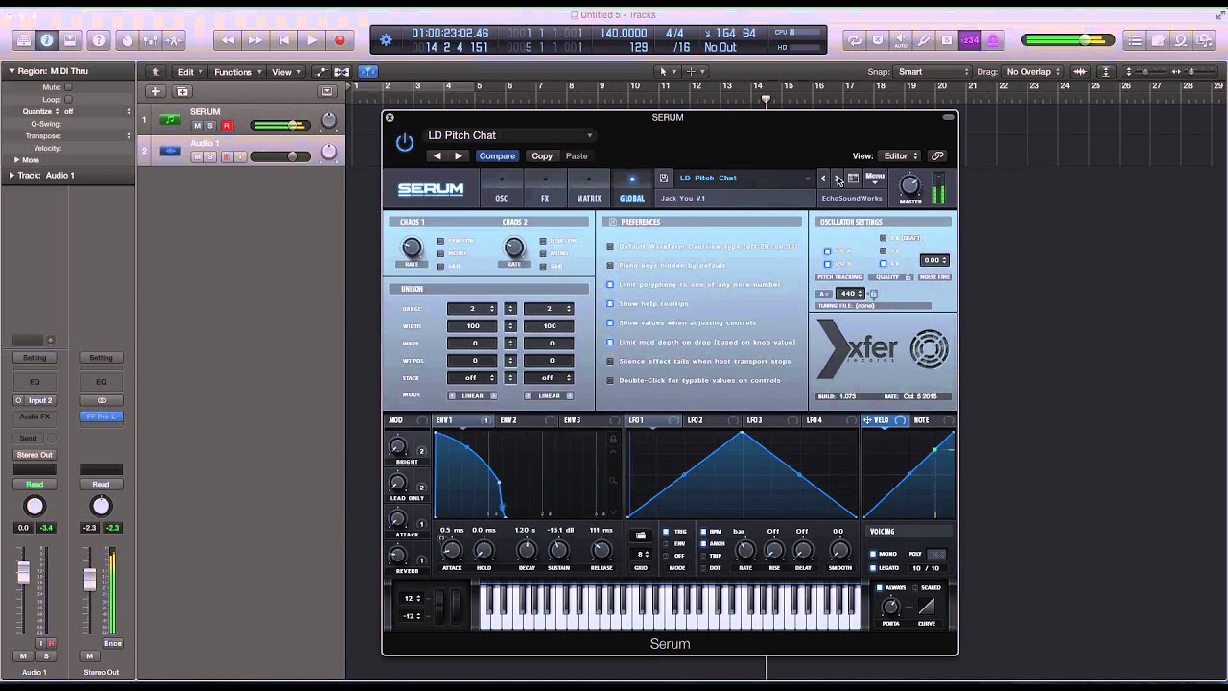
Task: Toggle Cycle mode loop icon
Action: (x=853, y=40)
